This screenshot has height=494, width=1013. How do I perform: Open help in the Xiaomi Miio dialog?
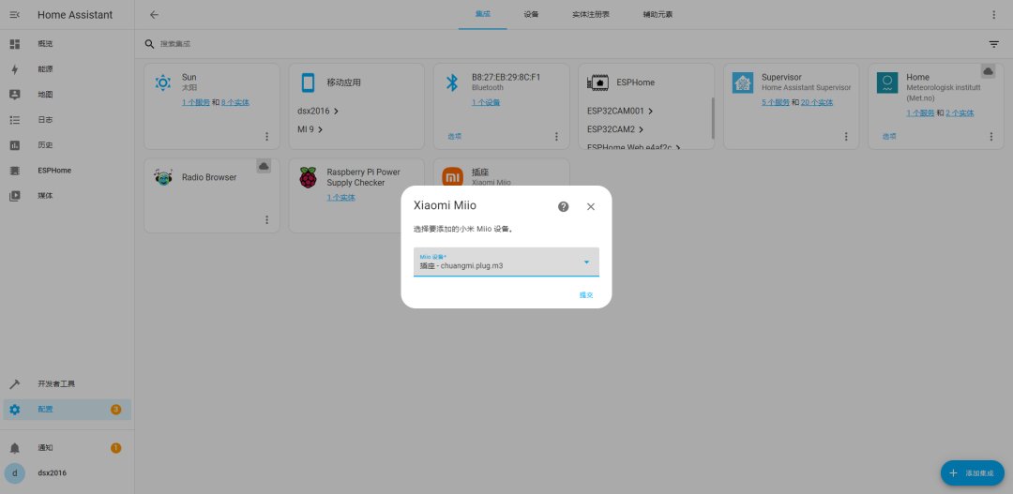[x=564, y=206]
